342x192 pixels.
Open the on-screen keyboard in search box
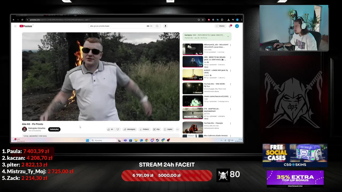point(148,26)
